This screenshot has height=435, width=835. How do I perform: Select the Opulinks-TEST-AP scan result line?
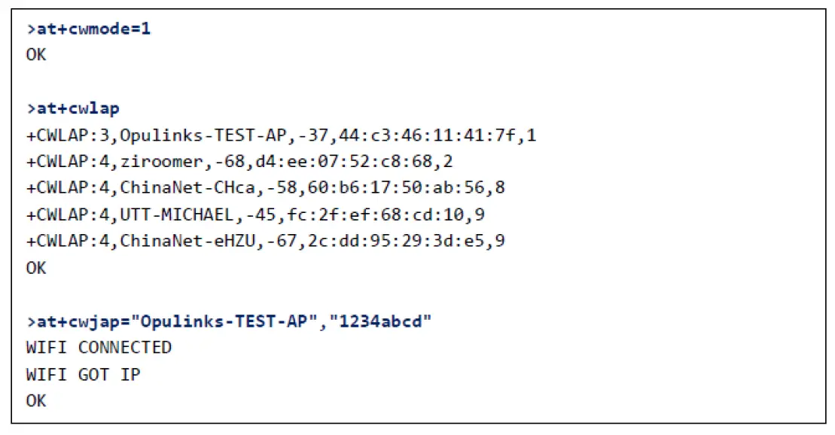point(280,135)
